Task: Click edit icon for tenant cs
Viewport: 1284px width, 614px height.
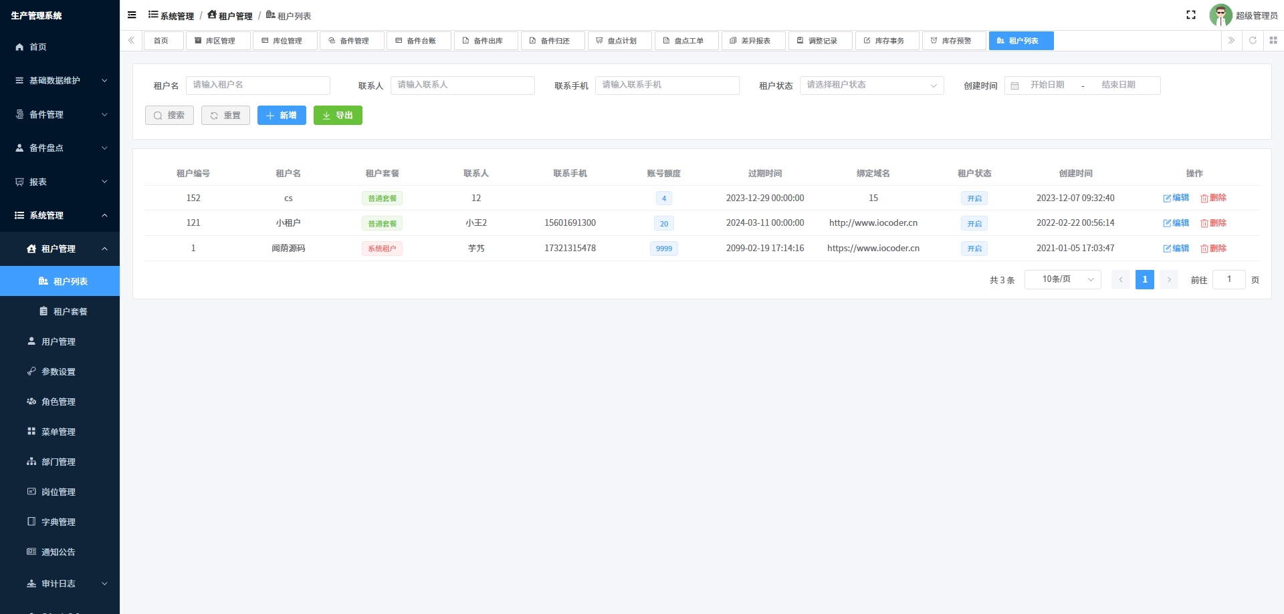Action: [x=1167, y=198]
